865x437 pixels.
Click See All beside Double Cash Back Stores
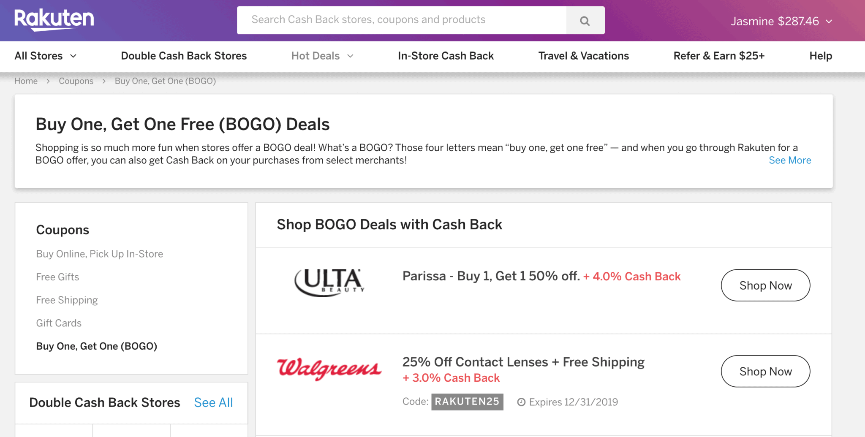click(213, 402)
